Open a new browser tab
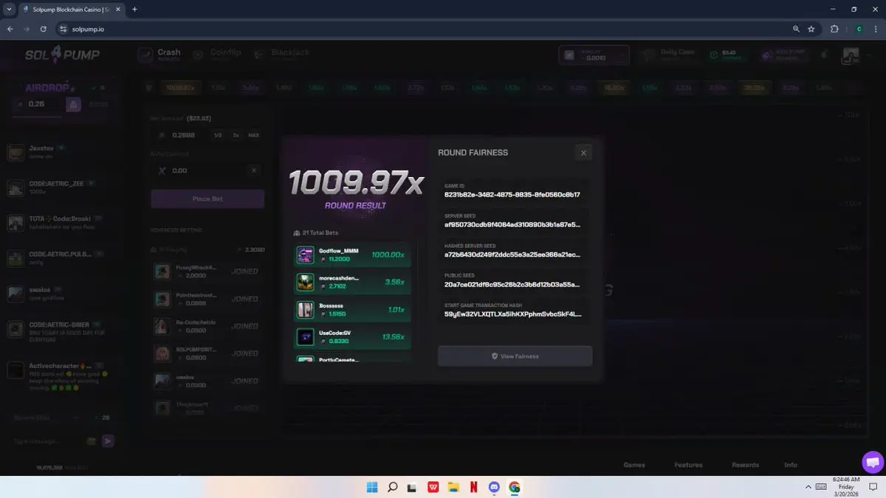Viewport: 886px width, 498px height. (134, 10)
